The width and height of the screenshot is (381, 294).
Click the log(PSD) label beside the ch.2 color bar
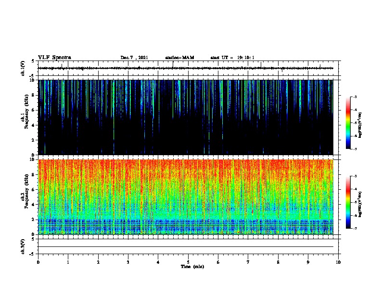tap(360, 204)
